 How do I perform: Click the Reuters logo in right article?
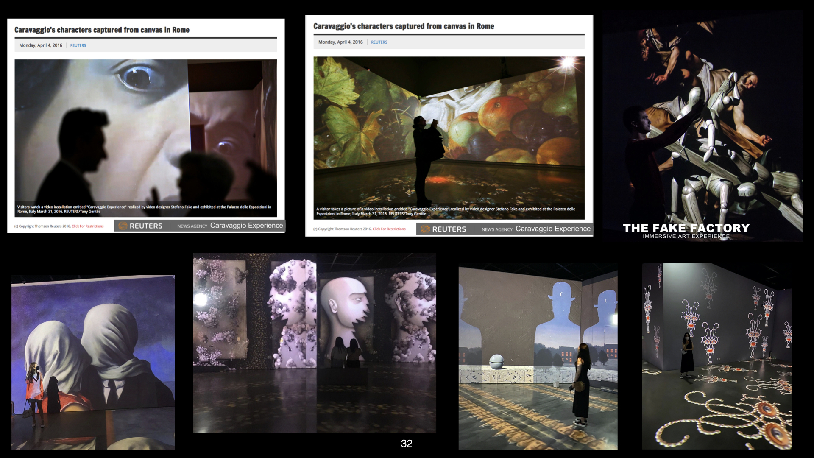[443, 229]
